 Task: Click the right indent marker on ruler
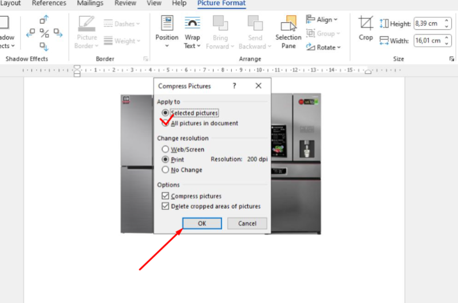(x=368, y=71)
